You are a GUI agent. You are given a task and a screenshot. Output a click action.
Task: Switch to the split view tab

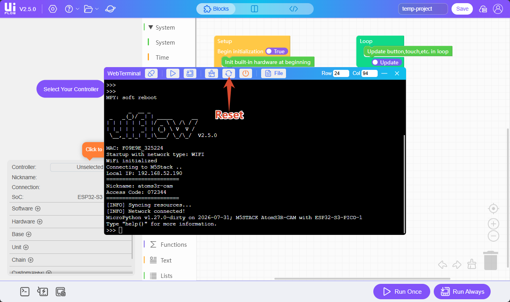pos(254,9)
